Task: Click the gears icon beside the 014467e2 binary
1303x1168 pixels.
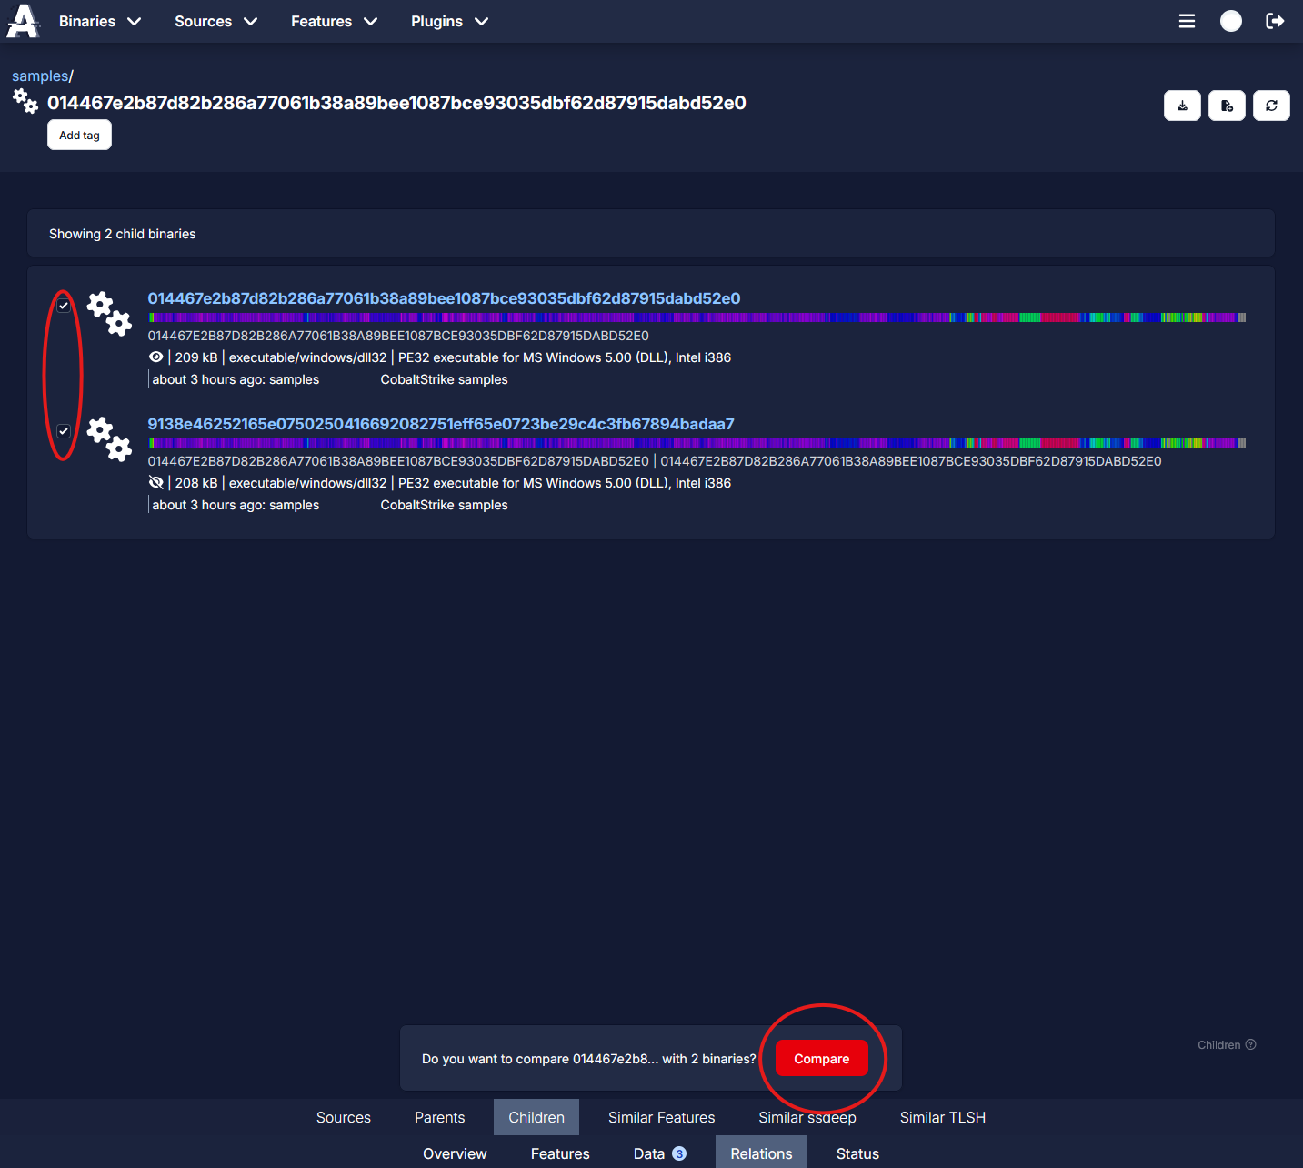Action: coord(108,314)
